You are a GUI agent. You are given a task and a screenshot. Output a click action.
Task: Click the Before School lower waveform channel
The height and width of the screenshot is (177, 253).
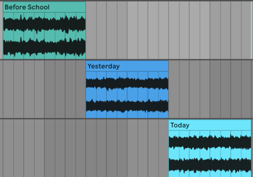click(44, 47)
